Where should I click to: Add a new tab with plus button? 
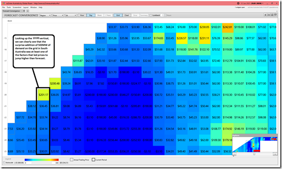coord(28,11)
